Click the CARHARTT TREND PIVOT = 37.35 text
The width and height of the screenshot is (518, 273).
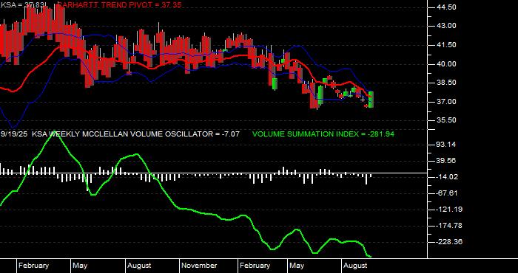119,4
